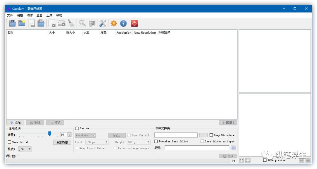317x169 pixels.
Task: Click the Open Folder toolbar icon with yellow star
Action: (x=22, y=23)
